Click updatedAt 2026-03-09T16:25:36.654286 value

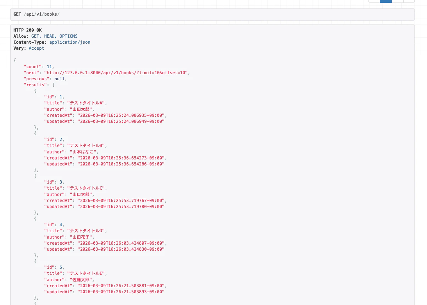(121, 164)
